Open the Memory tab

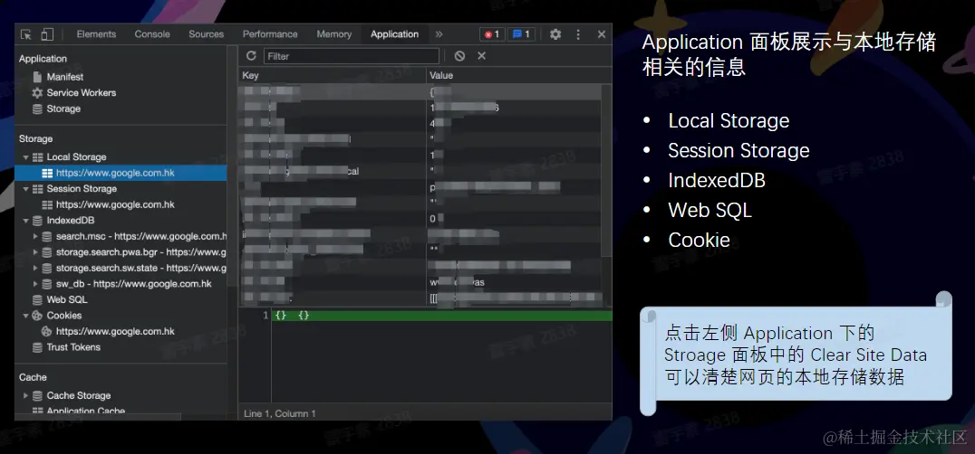[x=334, y=34]
